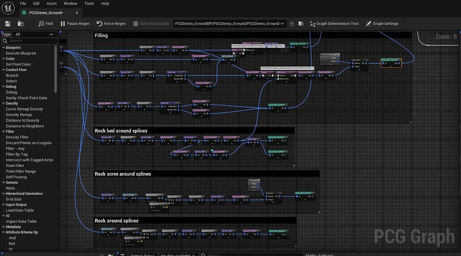Image resolution: width=461 pixels, height=256 pixels.
Task: Select Self Pruning entry
Action: tap(16, 177)
